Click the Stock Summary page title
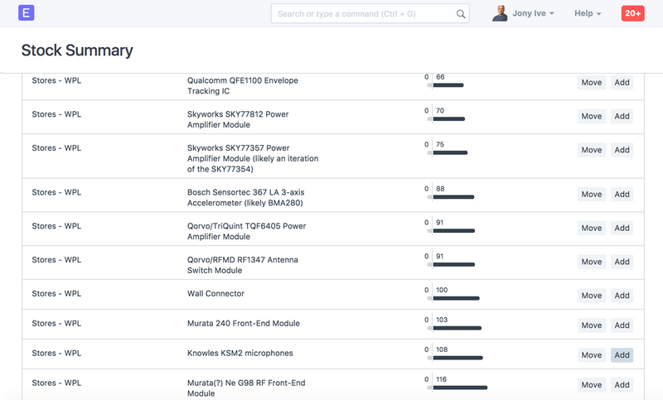 [77, 51]
